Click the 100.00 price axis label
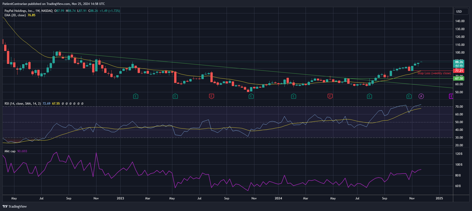Image resolution: width=472 pixels, height=211 pixels. coord(460,53)
